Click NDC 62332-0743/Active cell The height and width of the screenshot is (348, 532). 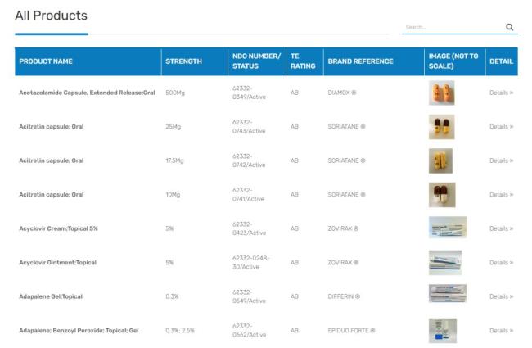249,127
